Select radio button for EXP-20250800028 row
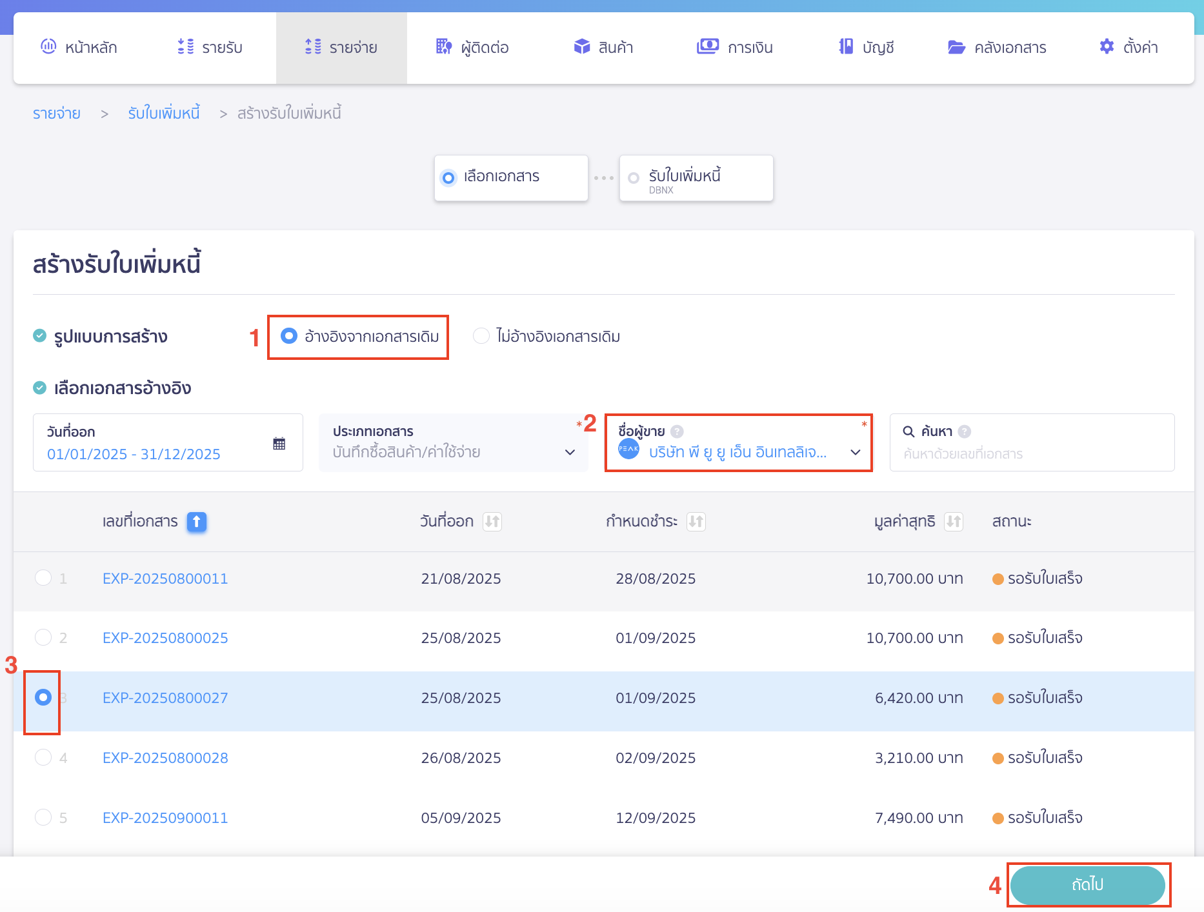Viewport: 1204px width, 912px height. 43,757
